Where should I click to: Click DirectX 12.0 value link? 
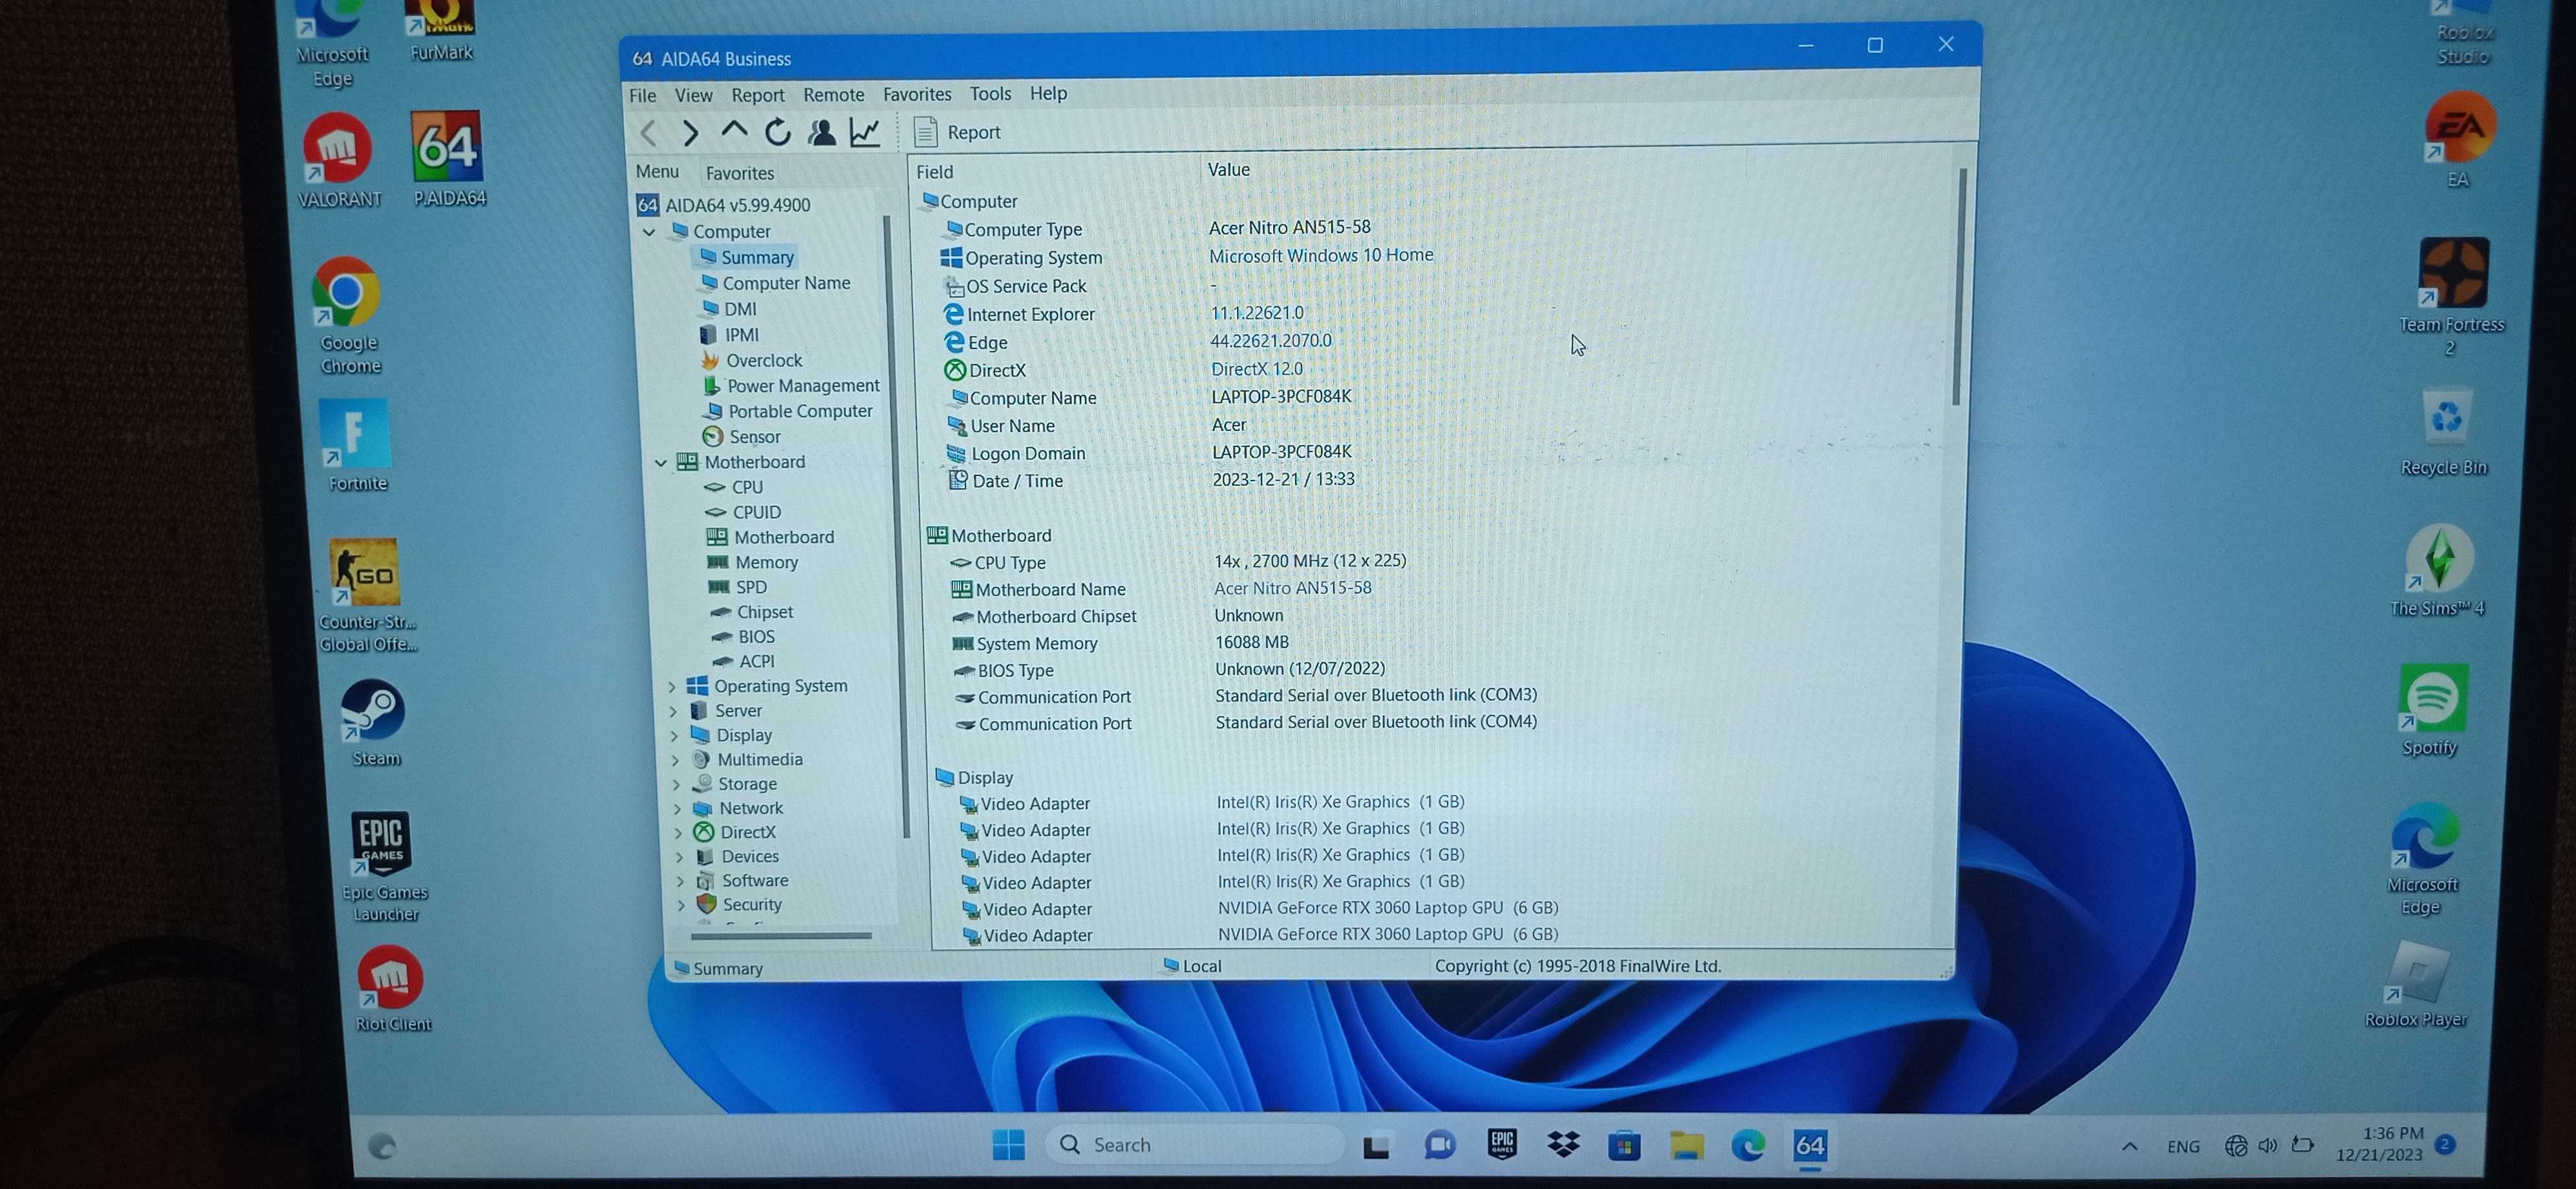pos(1256,369)
